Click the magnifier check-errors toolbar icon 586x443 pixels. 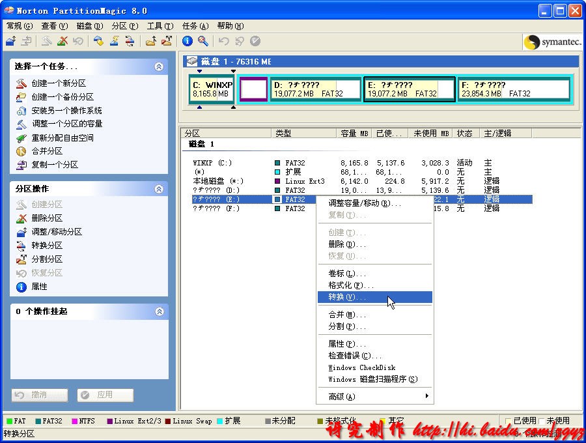click(x=203, y=41)
